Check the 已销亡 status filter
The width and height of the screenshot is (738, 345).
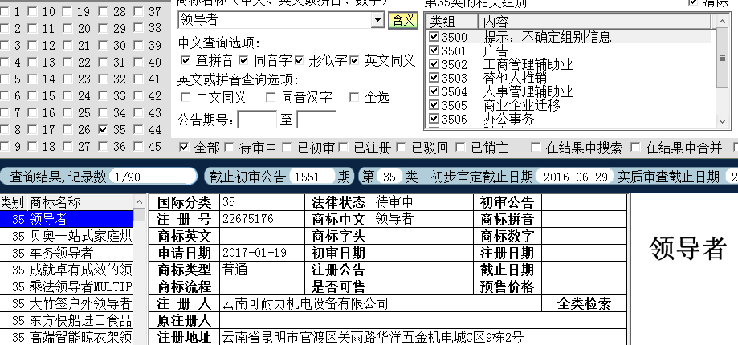point(460,148)
